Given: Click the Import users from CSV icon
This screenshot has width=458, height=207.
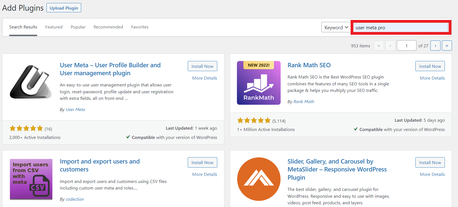Looking at the screenshot, I should click(31, 179).
